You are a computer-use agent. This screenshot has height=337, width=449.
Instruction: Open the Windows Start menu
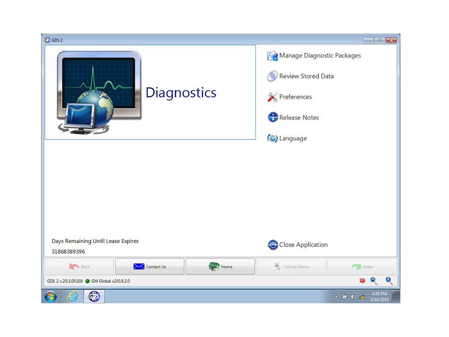(51, 296)
